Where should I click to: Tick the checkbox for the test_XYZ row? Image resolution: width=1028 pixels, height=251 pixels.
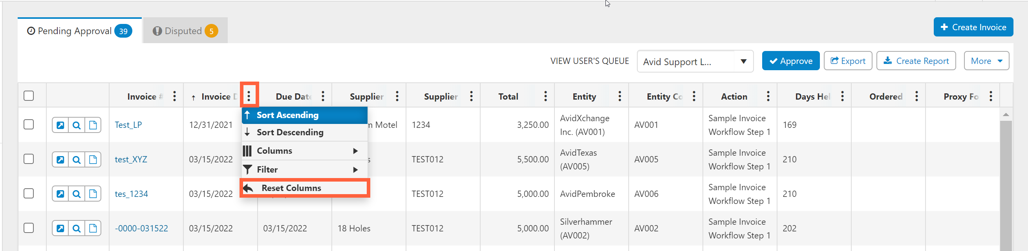click(x=29, y=159)
